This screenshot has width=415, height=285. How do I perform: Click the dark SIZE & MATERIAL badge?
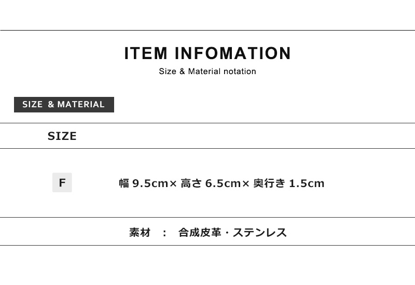pos(64,105)
